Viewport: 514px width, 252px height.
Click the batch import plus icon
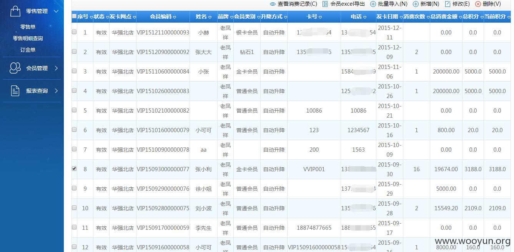(x=373, y=4)
